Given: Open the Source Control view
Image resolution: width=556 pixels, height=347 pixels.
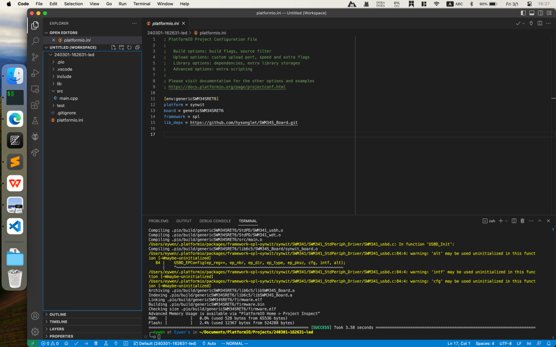Looking at the screenshot, I should [35, 57].
